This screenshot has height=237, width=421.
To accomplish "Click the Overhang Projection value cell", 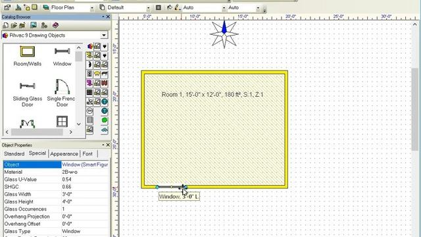I will pyautogui.click(x=85, y=217).
